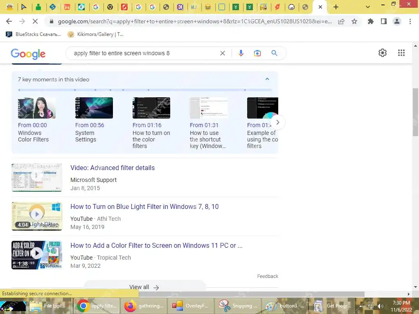419x314 pixels.
Task: Show next key moments with arrow
Action: (278, 122)
